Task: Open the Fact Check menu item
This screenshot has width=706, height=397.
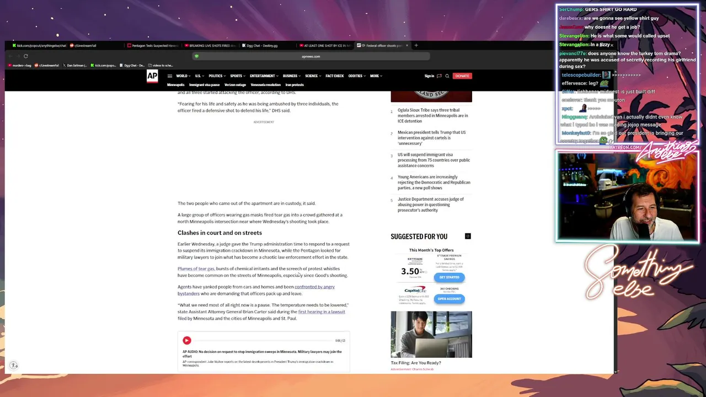Action: (x=334, y=76)
